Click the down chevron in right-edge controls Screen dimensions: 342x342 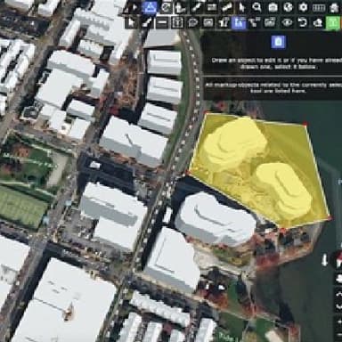[x=338, y=306]
